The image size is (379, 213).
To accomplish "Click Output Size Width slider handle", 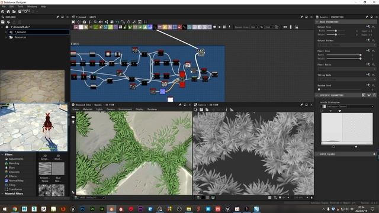I will pos(336,31).
